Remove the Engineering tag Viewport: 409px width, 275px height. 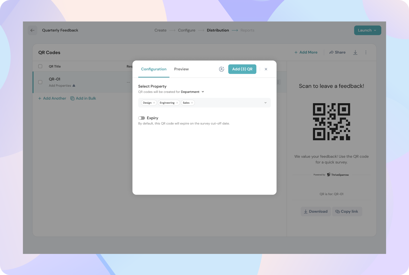click(x=177, y=103)
